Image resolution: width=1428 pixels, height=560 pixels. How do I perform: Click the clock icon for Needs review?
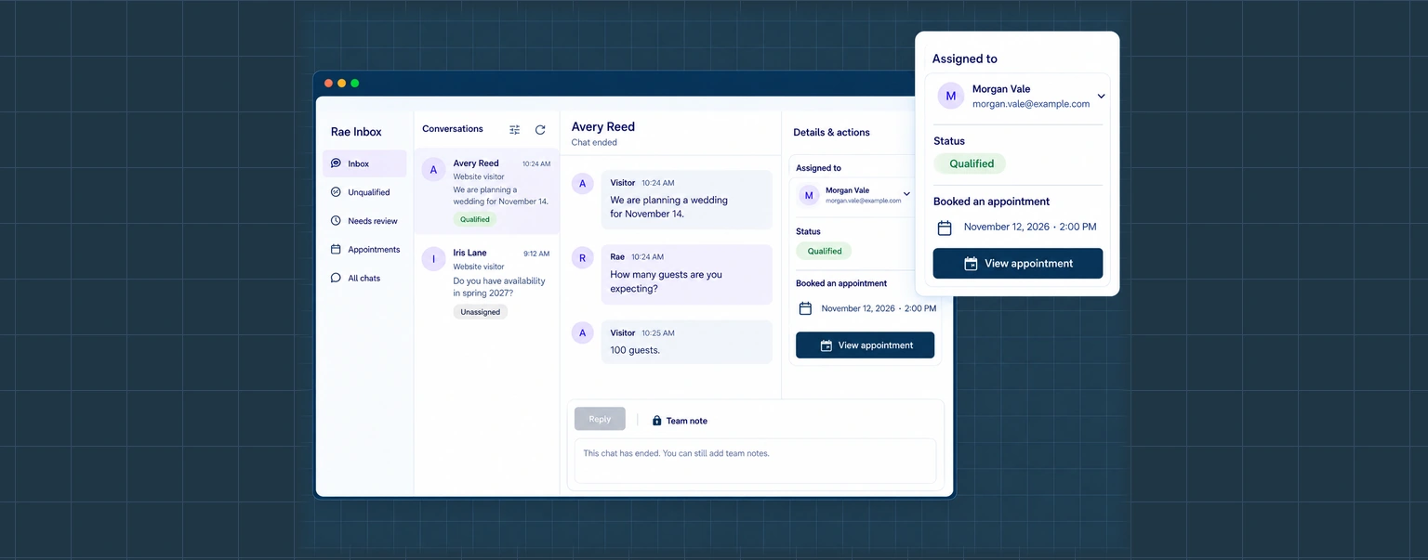(336, 221)
